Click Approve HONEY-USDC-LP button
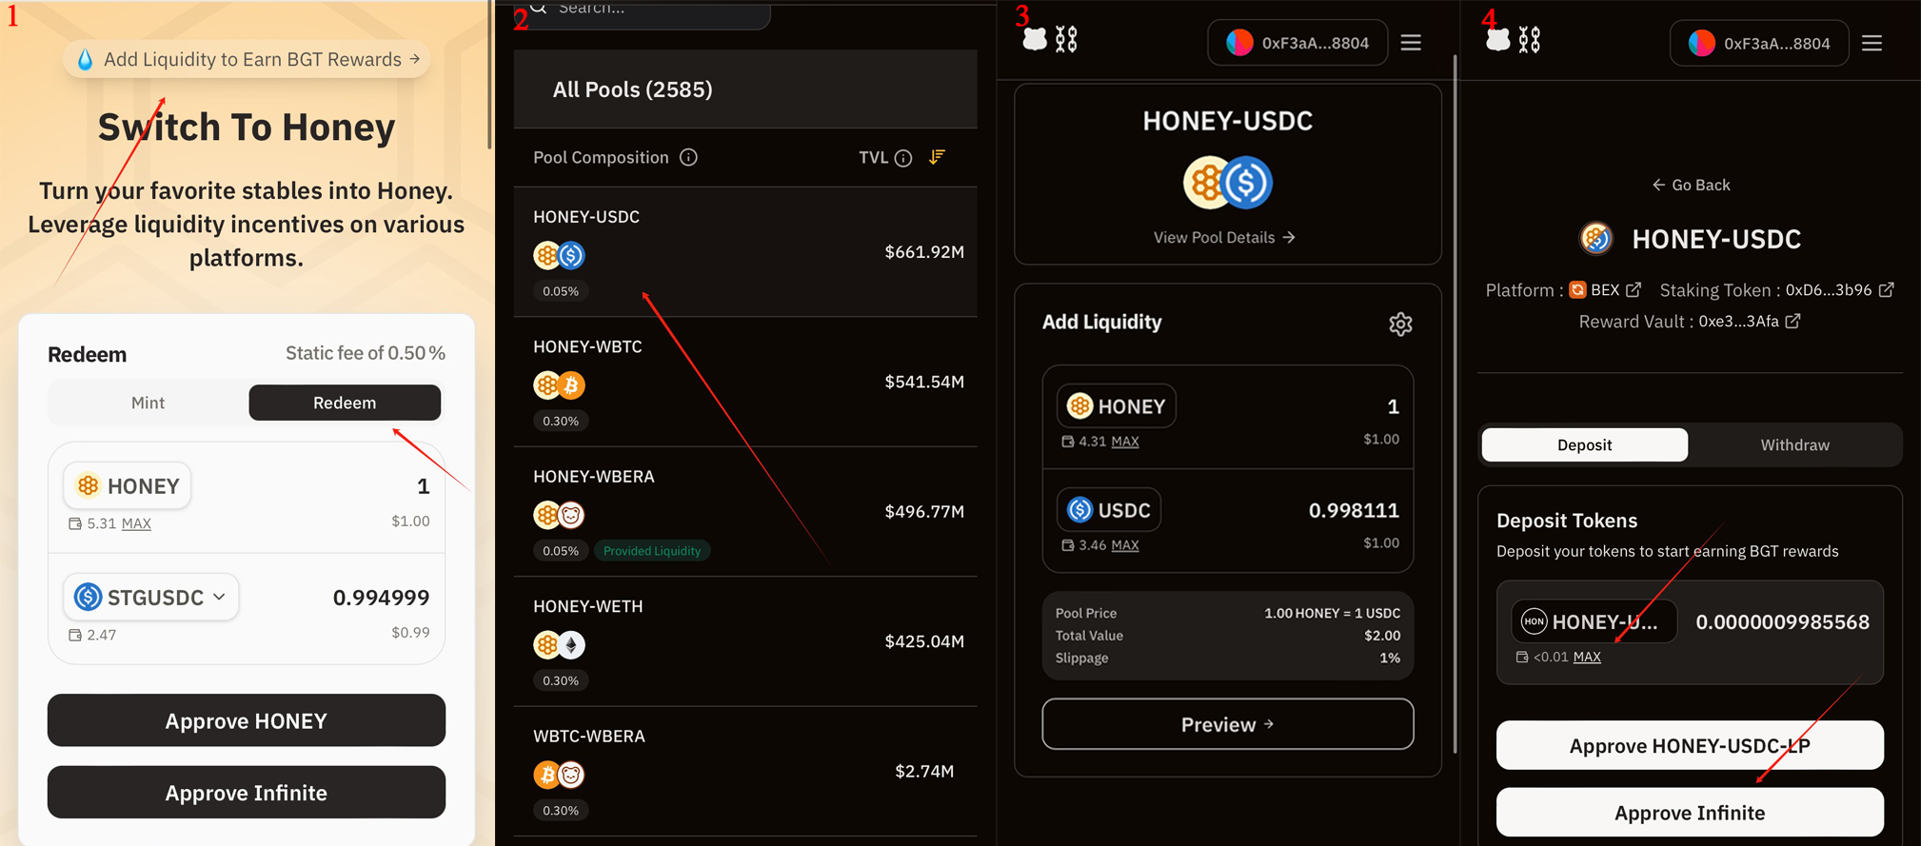 (1690, 745)
